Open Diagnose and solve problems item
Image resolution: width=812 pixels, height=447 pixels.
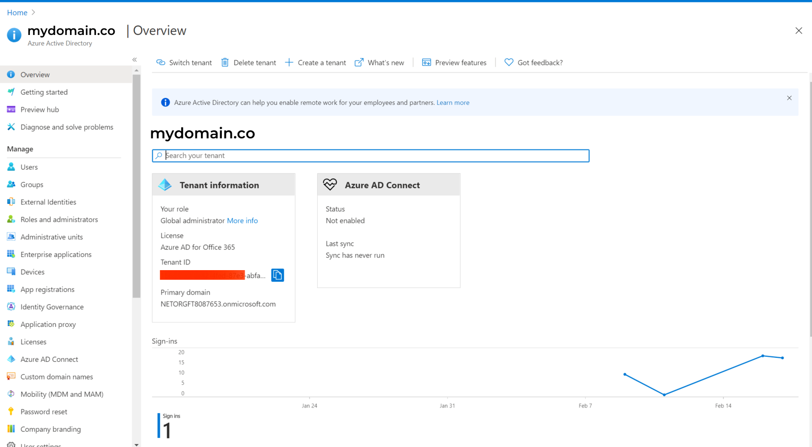(x=66, y=127)
